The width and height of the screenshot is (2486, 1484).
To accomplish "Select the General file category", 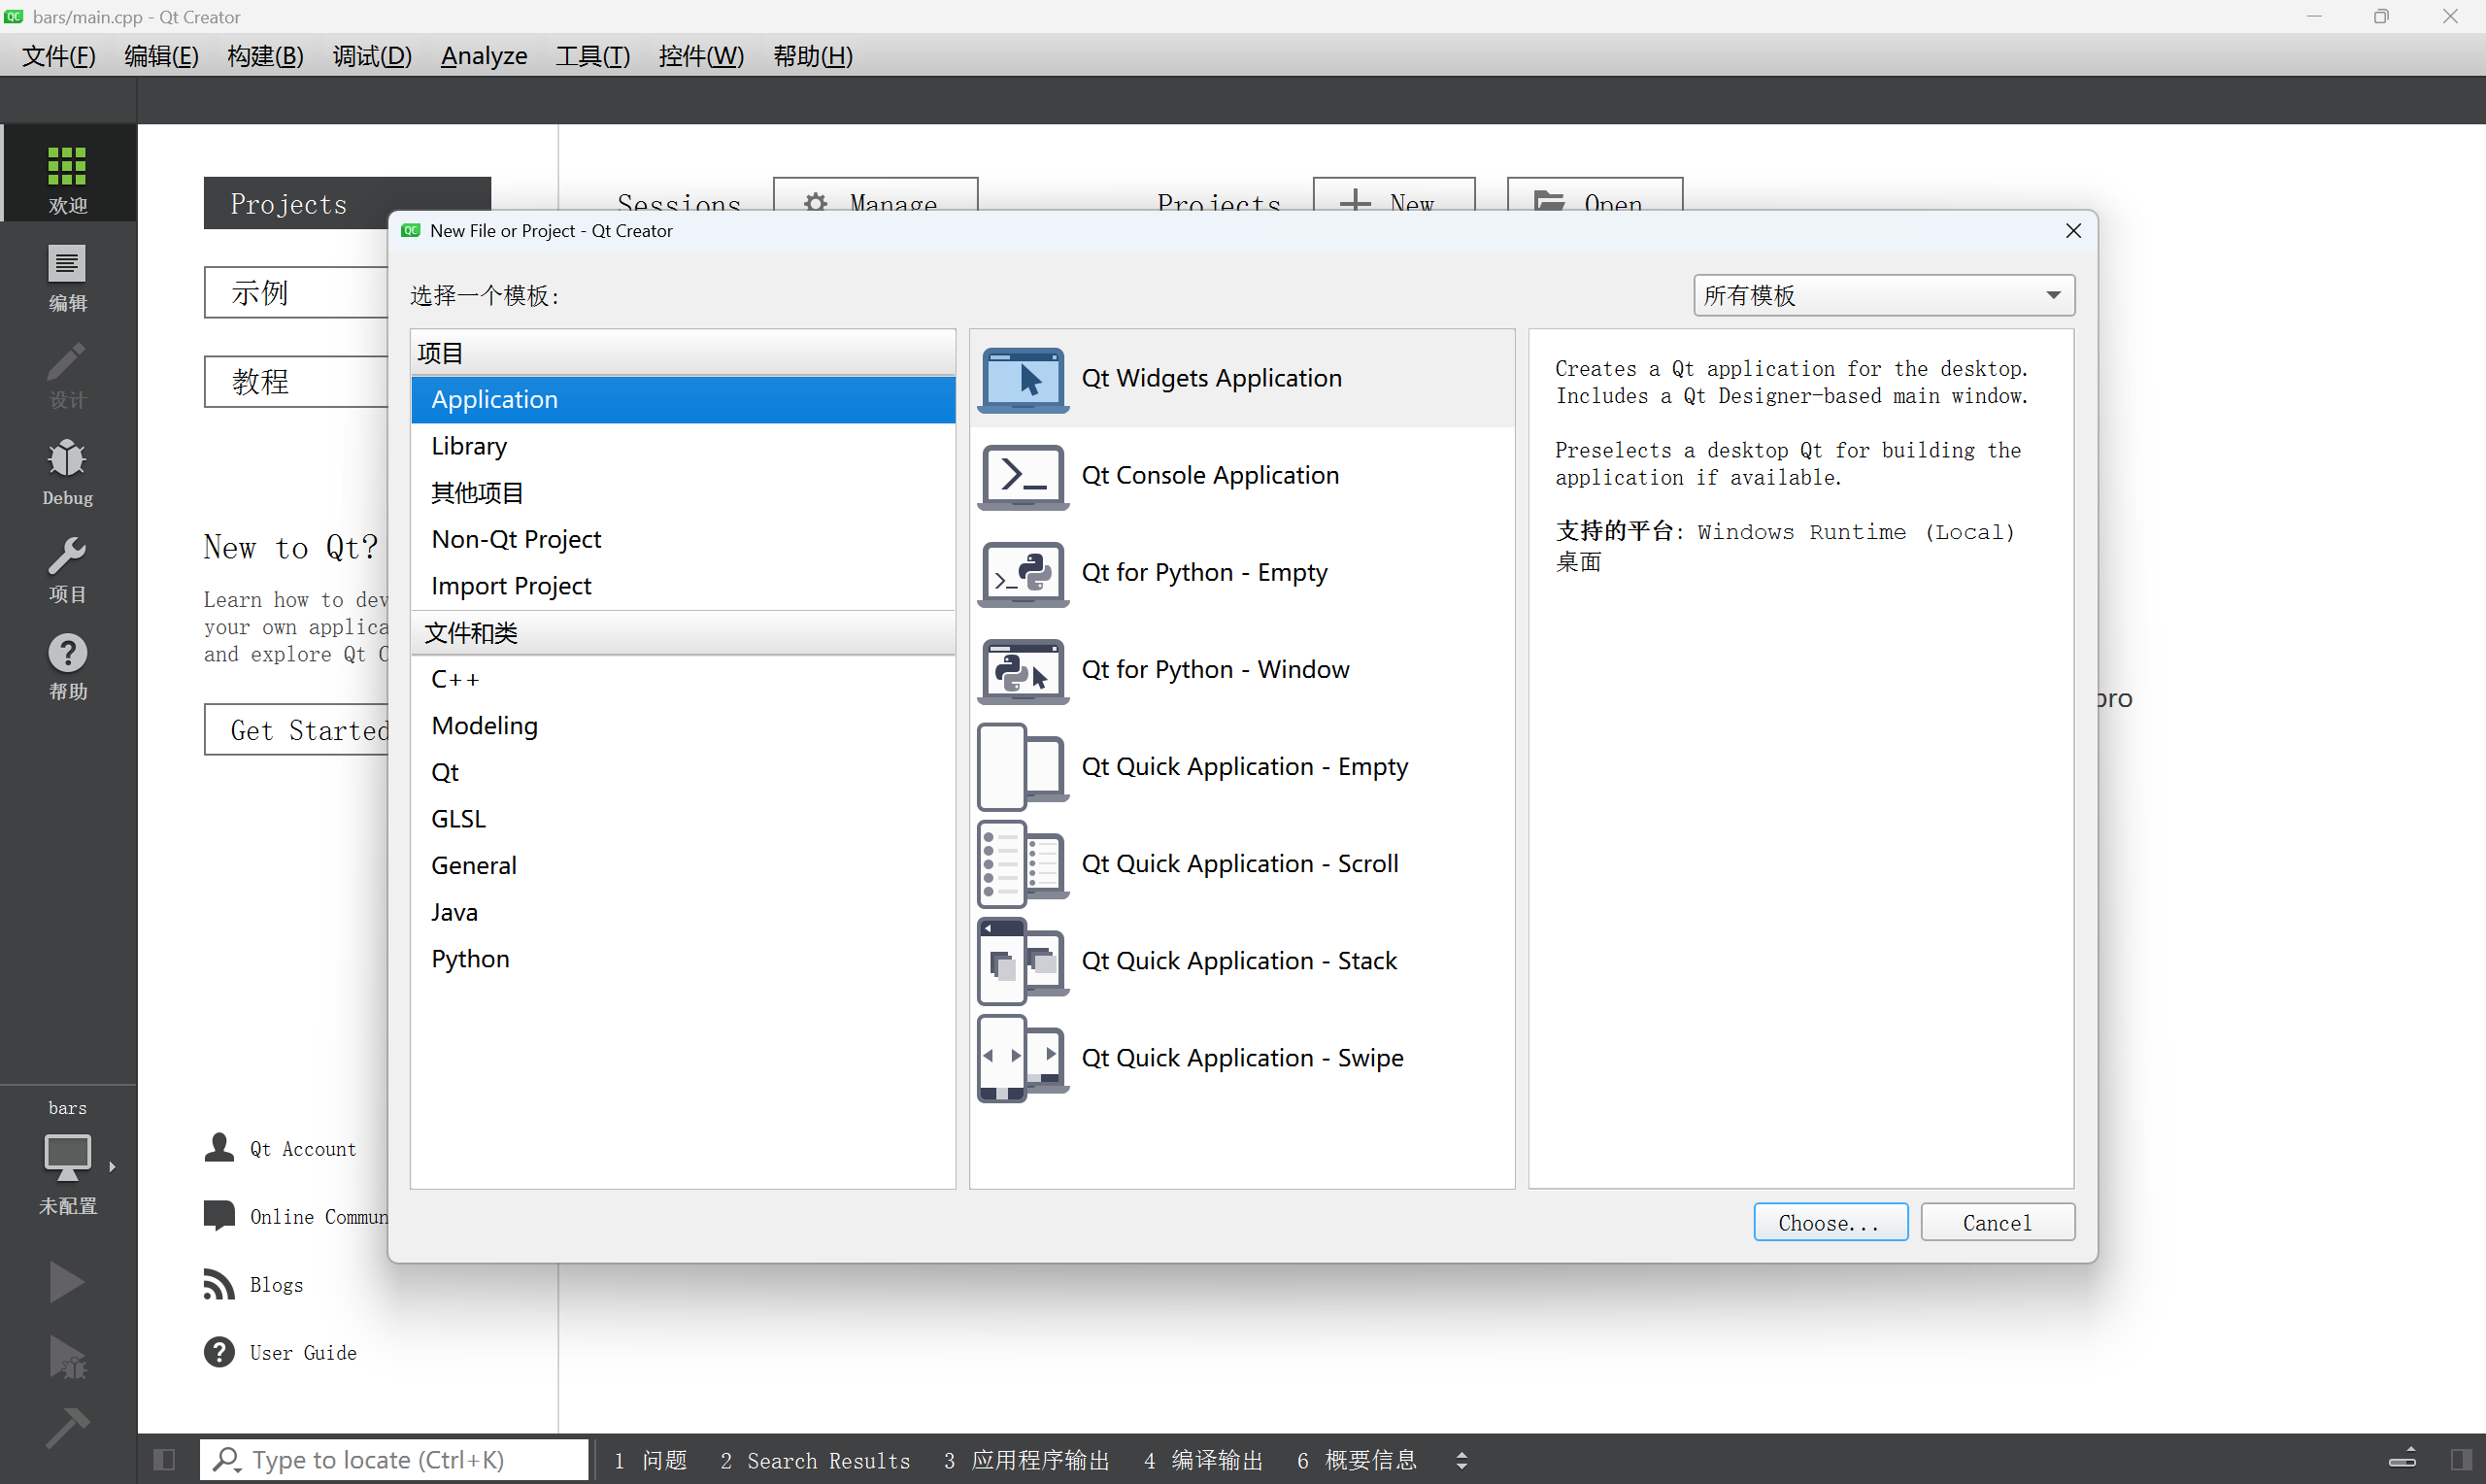I will (683, 865).
